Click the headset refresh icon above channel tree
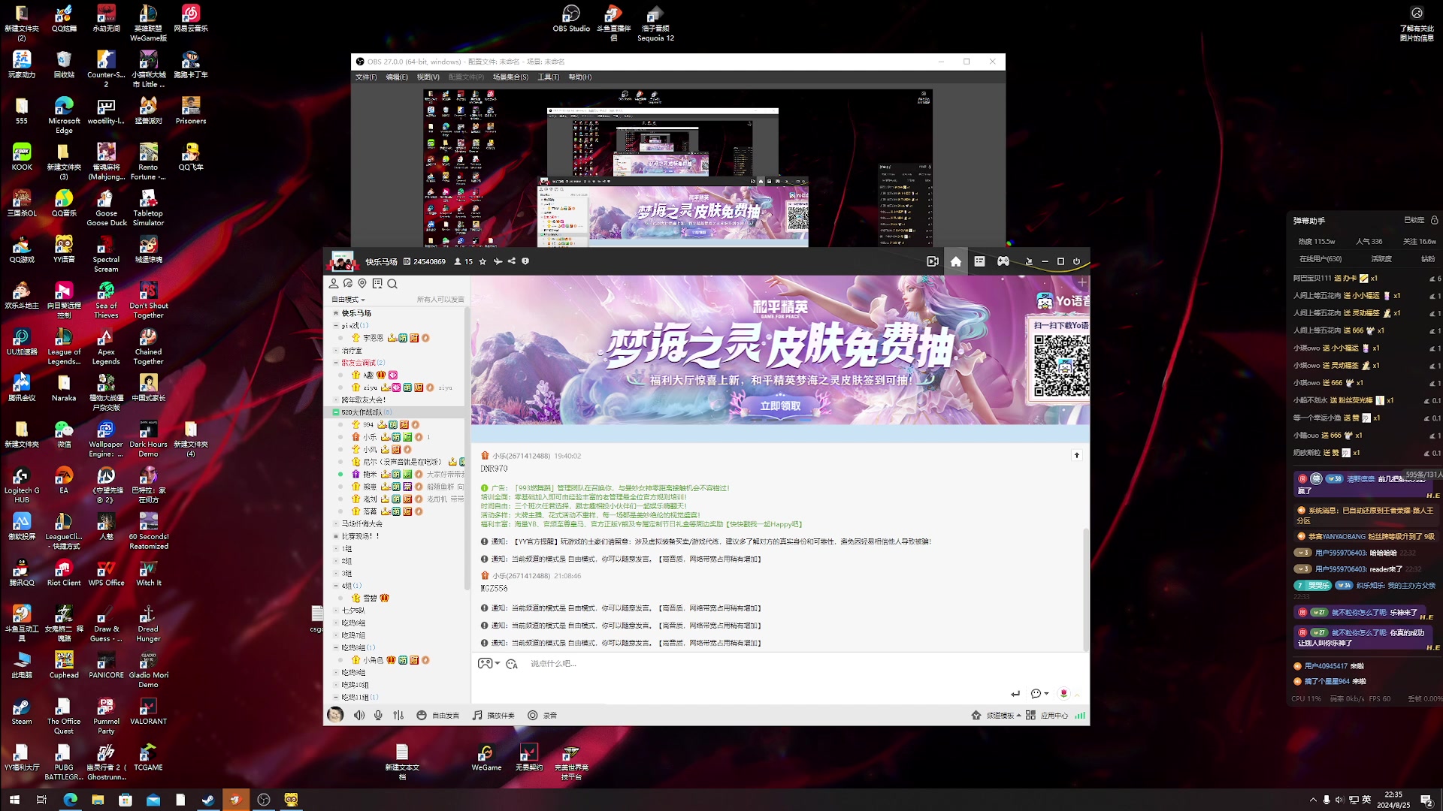This screenshot has width=1443, height=811. 348,283
